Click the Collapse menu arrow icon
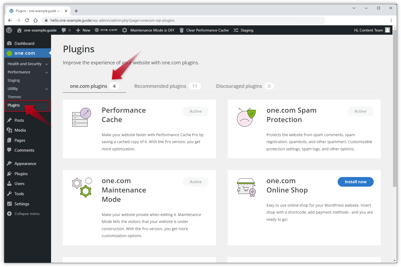 click(x=9, y=214)
